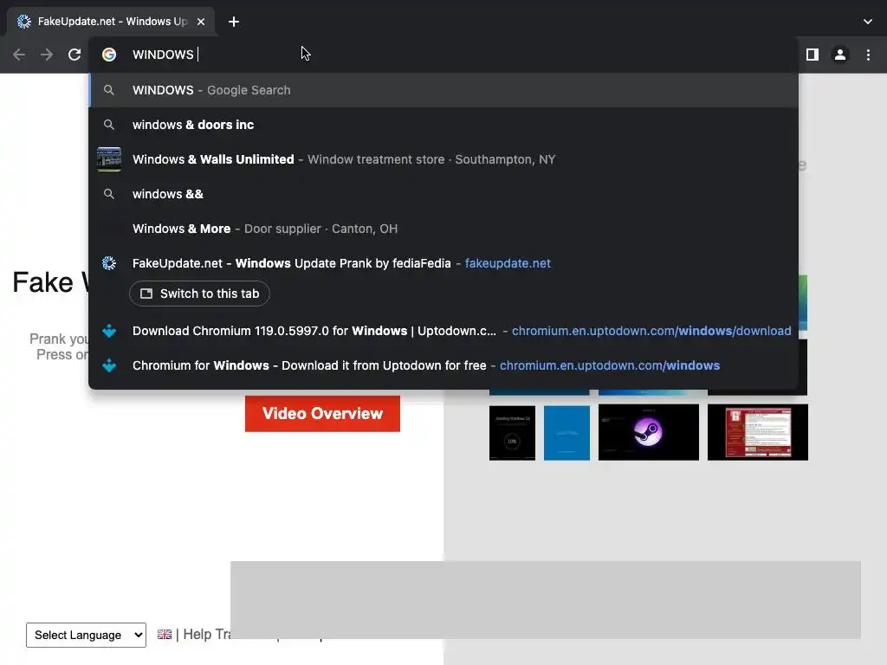Click the Google icon in address bar

pyautogui.click(x=109, y=55)
